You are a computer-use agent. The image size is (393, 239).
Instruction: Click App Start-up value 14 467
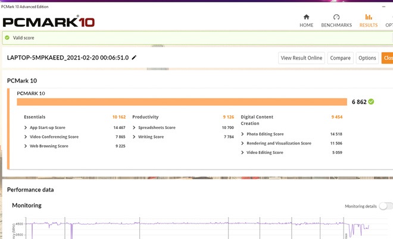[119, 128]
